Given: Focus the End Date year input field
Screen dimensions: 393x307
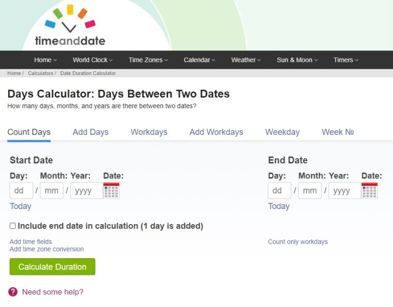Looking at the screenshot, I should tap(345, 190).
